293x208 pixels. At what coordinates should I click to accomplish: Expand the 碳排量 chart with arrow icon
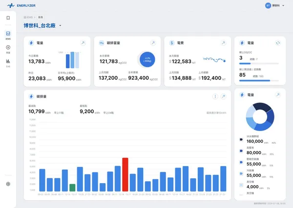pos(223,96)
